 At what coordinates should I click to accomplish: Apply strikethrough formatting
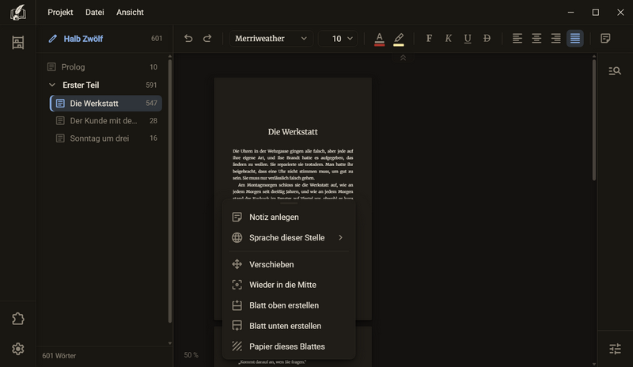click(487, 38)
